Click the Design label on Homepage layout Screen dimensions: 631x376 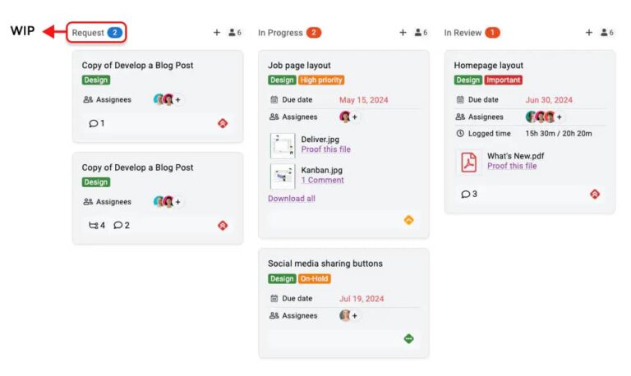[468, 80]
